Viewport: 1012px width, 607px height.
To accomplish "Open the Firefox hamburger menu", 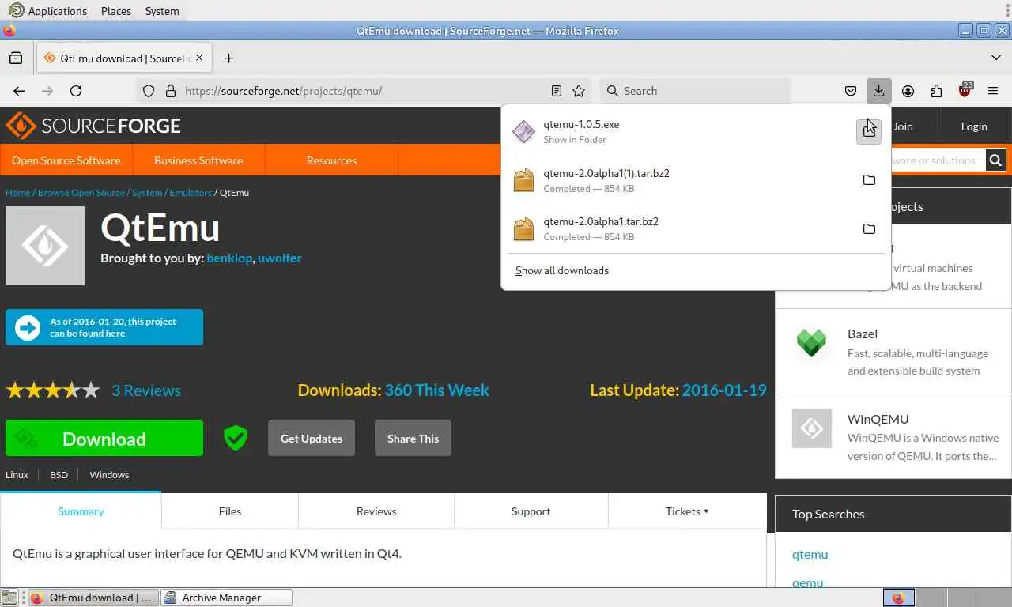I will pos(993,91).
